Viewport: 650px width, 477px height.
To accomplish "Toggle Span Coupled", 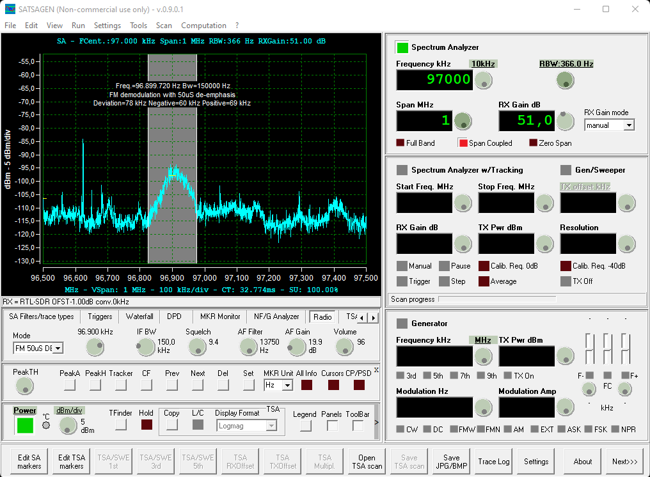I will click(463, 143).
